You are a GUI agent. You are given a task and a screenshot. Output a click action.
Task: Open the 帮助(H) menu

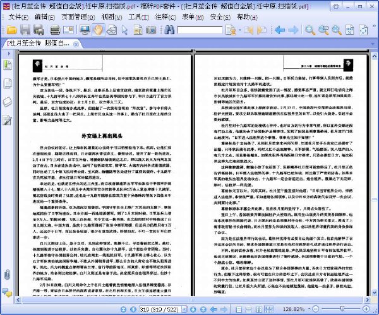pos(247,17)
